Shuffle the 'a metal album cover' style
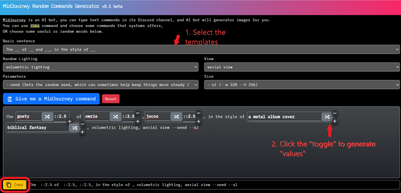 coord(327,117)
